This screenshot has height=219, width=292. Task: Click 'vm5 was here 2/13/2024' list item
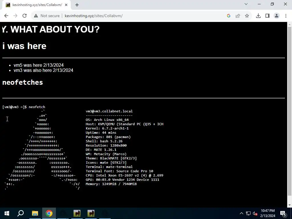(38, 65)
